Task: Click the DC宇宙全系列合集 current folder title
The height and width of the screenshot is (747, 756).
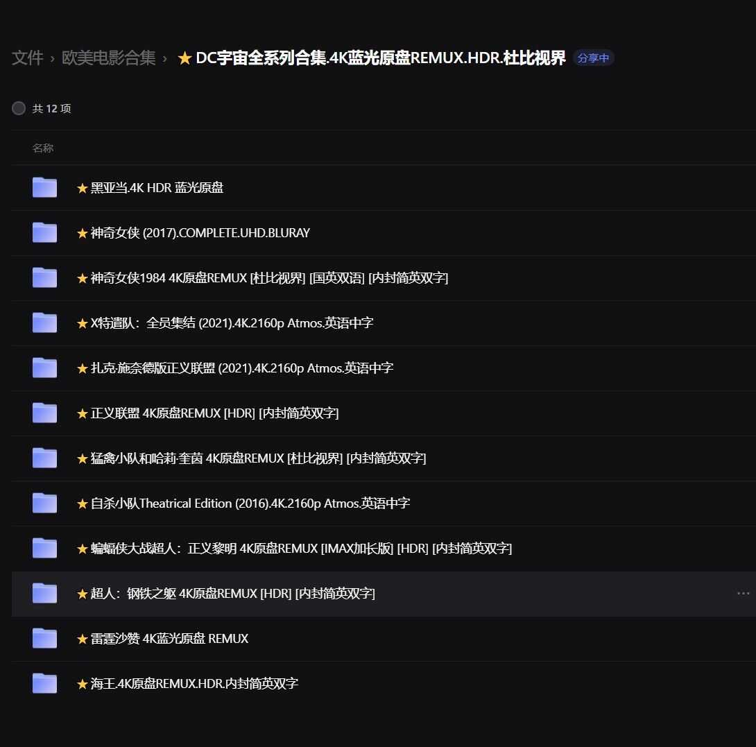Action: tap(380, 58)
